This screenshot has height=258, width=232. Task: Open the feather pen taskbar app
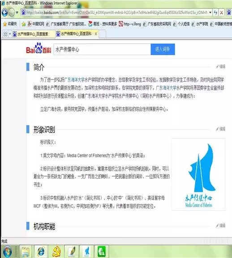point(72,251)
